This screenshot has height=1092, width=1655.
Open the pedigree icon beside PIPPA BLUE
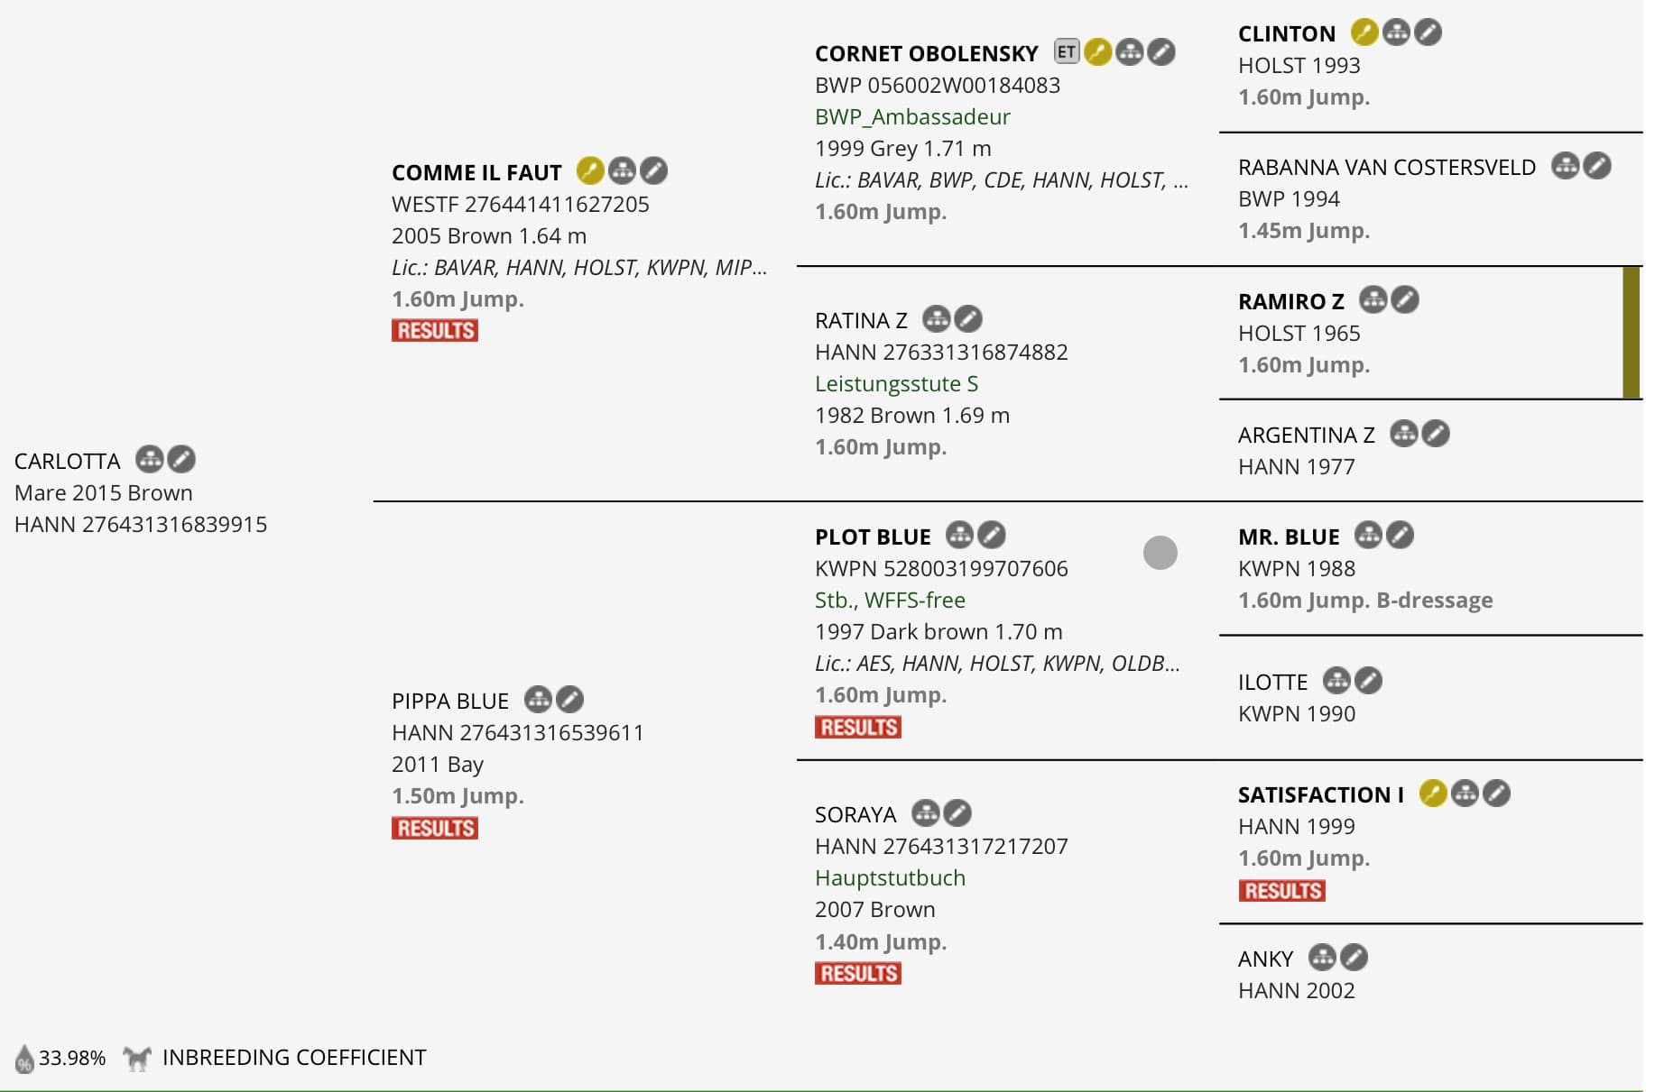538,699
